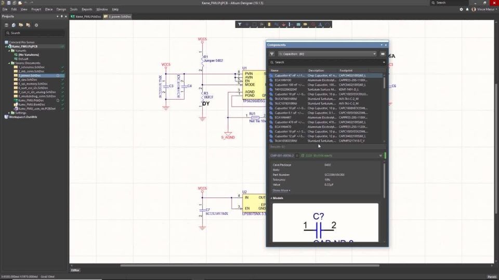Collapse the Models section
Viewport: 499px width, 280px height.
[x=271, y=198]
